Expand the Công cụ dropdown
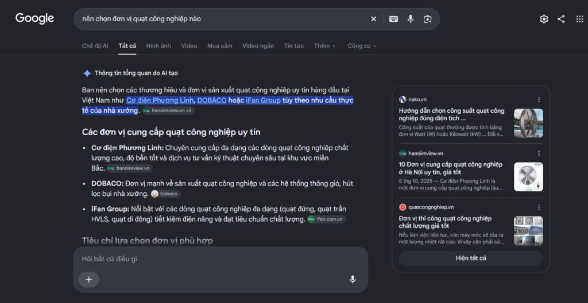This screenshot has height=303, width=588. point(362,46)
